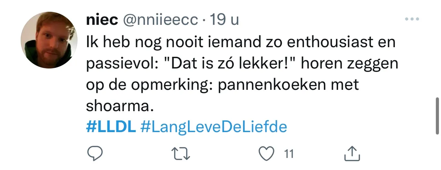This screenshot has height=170, width=441.
Task: Open the tweet via the 19 u timestamp
Action: [224, 20]
